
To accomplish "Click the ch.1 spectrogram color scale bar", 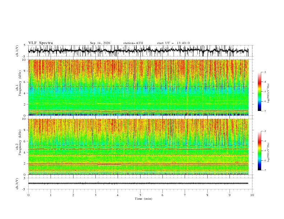I will [259, 92].
